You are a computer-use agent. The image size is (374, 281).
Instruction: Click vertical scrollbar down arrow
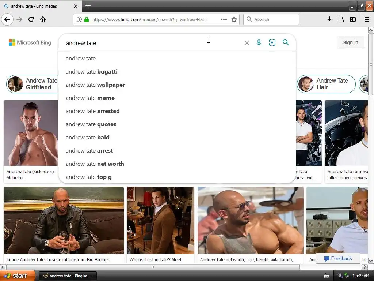pos(371,261)
